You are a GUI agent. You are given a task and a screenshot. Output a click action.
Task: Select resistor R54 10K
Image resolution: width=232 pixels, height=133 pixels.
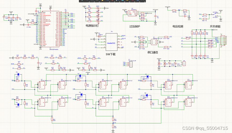[x=151, y=103]
